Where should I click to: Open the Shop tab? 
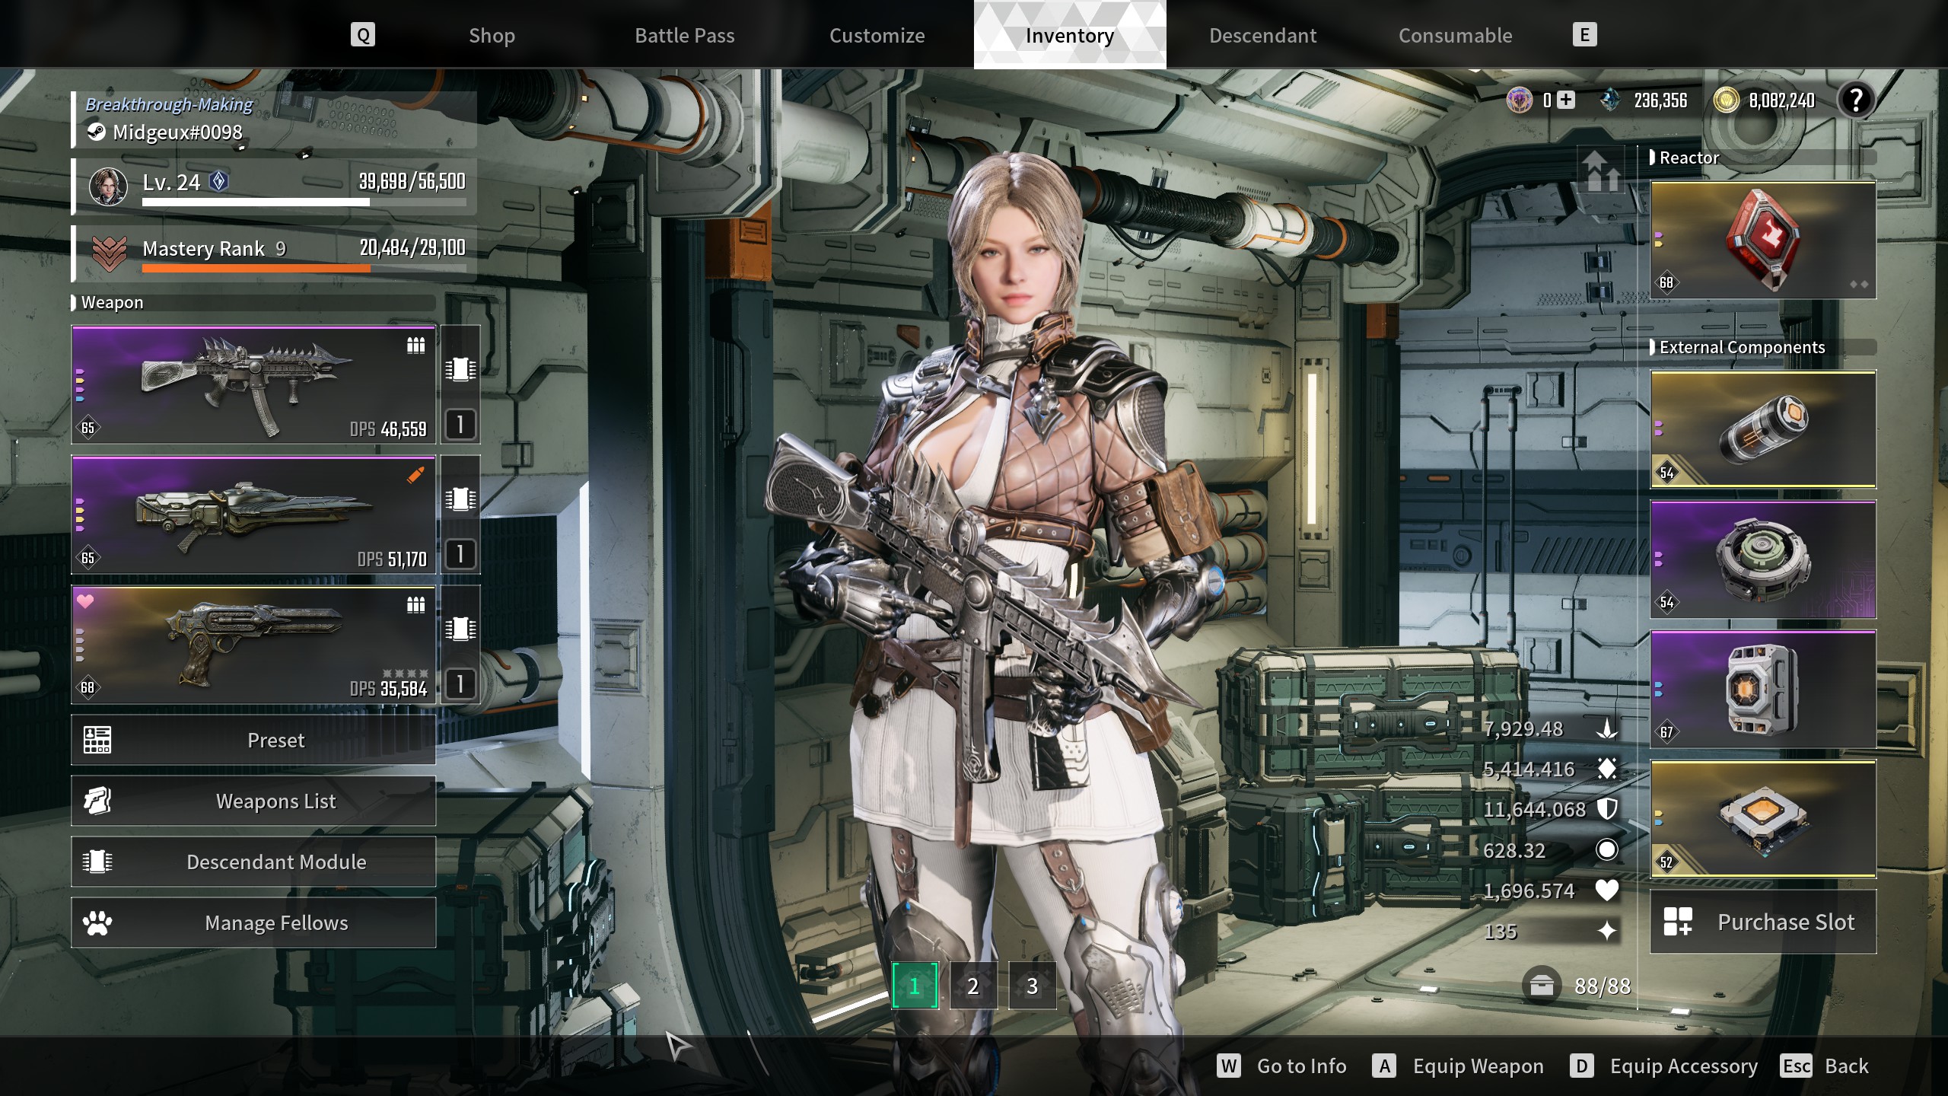tap(492, 35)
